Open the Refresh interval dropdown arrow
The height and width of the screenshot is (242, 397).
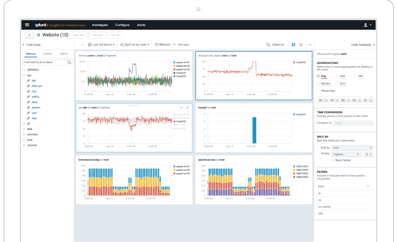coord(174,45)
